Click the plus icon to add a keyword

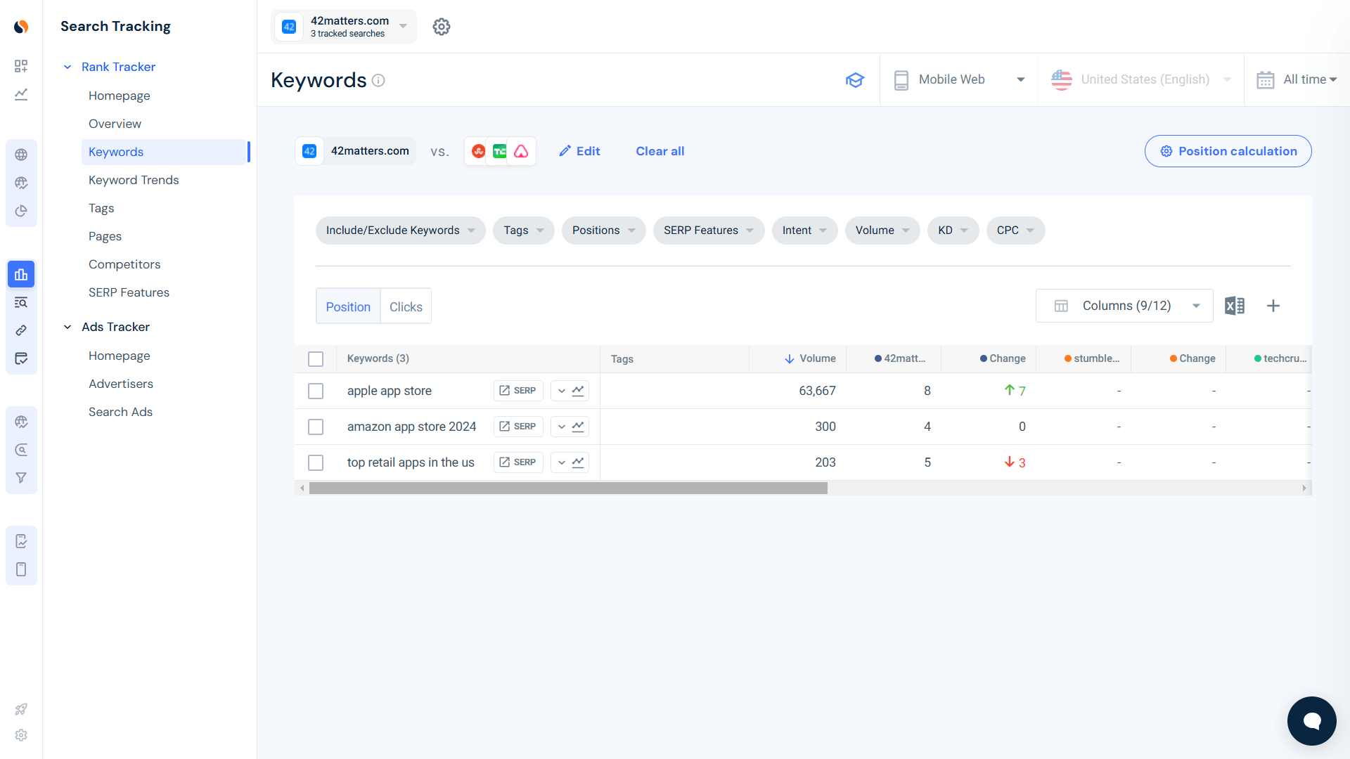point(1274,306)
